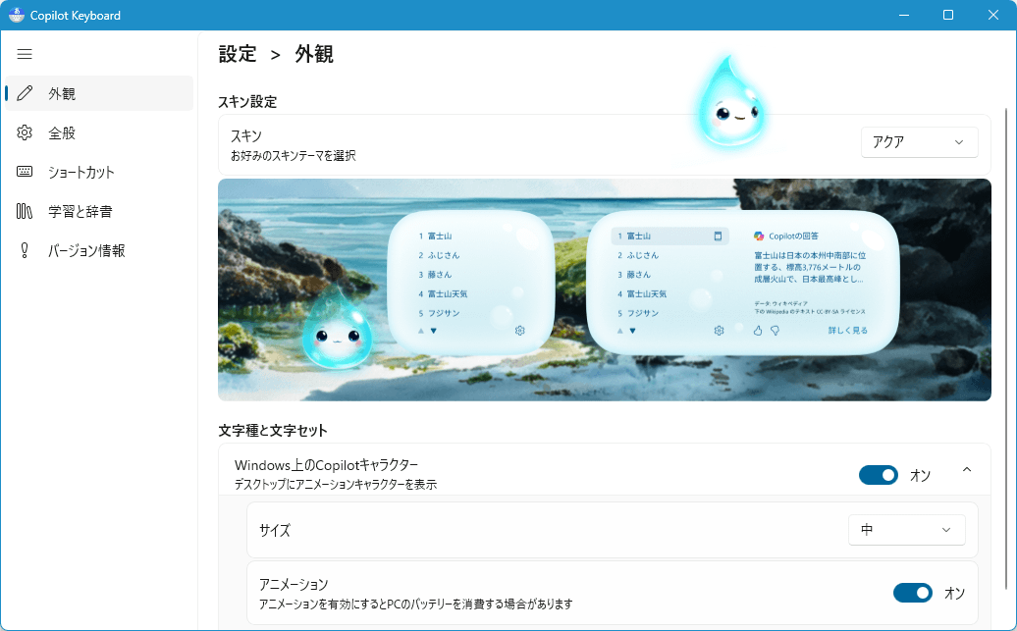Viewport: 1017px width, 631px height.
Task: Click the thumbs down icon in skin preview
Action: [x=775, y=331]
